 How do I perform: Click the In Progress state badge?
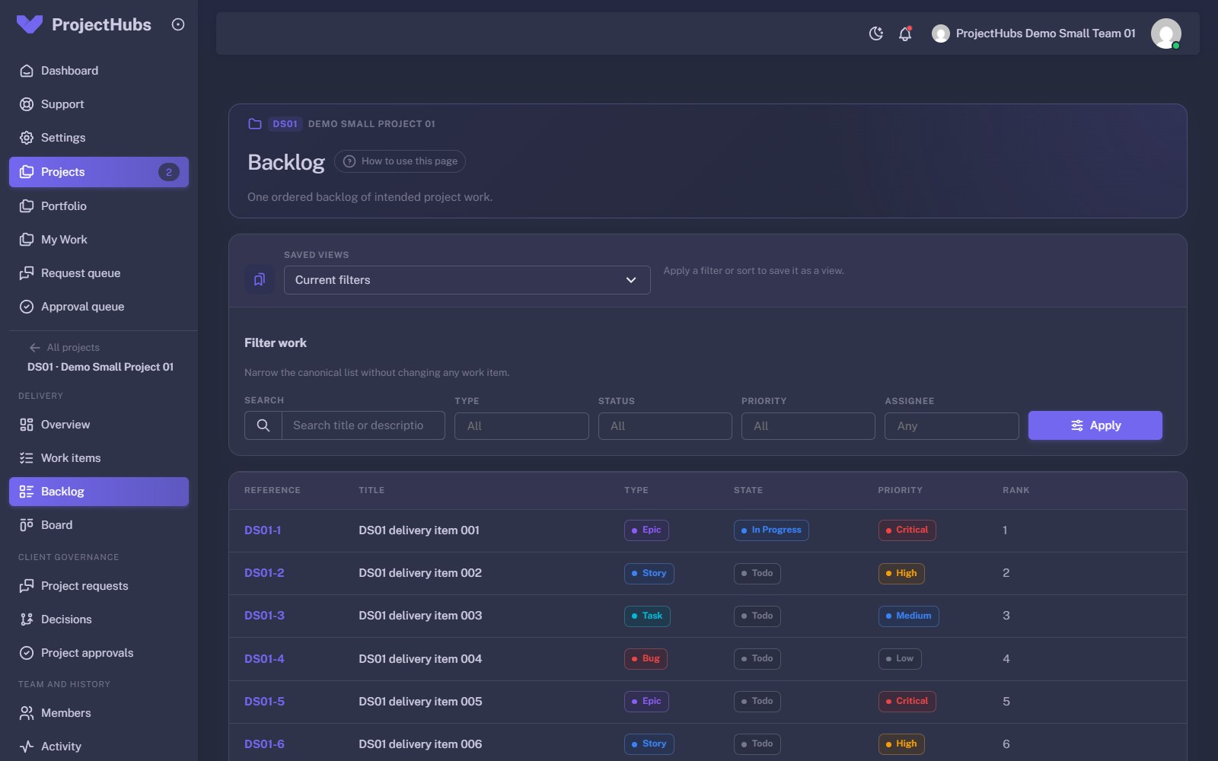(771, 530)
